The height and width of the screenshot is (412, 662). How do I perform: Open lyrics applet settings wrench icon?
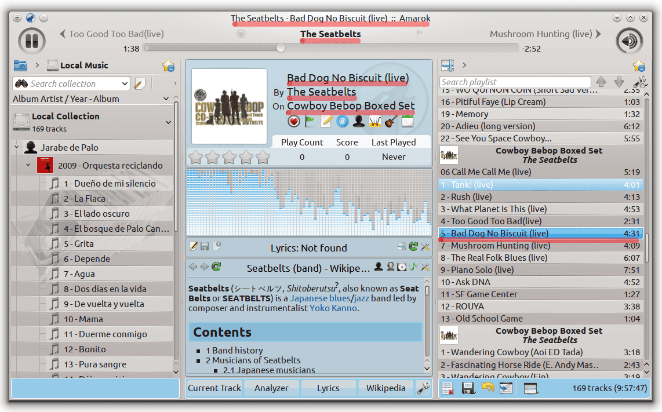(x=425, y=246)
